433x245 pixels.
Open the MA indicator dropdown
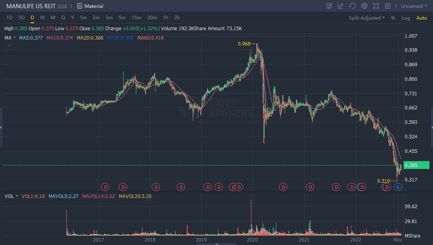pos(10,38)
